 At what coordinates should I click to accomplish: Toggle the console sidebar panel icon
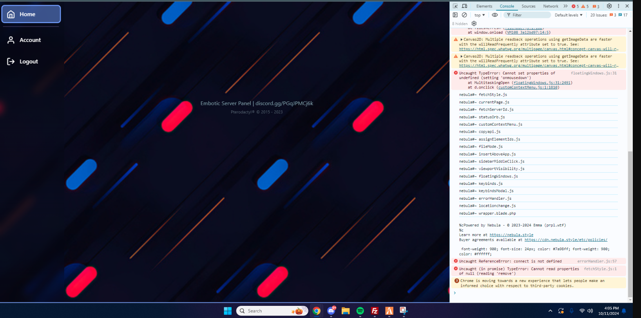[455, 15]
